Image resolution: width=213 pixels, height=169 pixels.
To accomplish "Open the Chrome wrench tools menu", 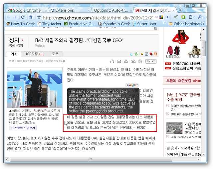I will coord(201,17).
